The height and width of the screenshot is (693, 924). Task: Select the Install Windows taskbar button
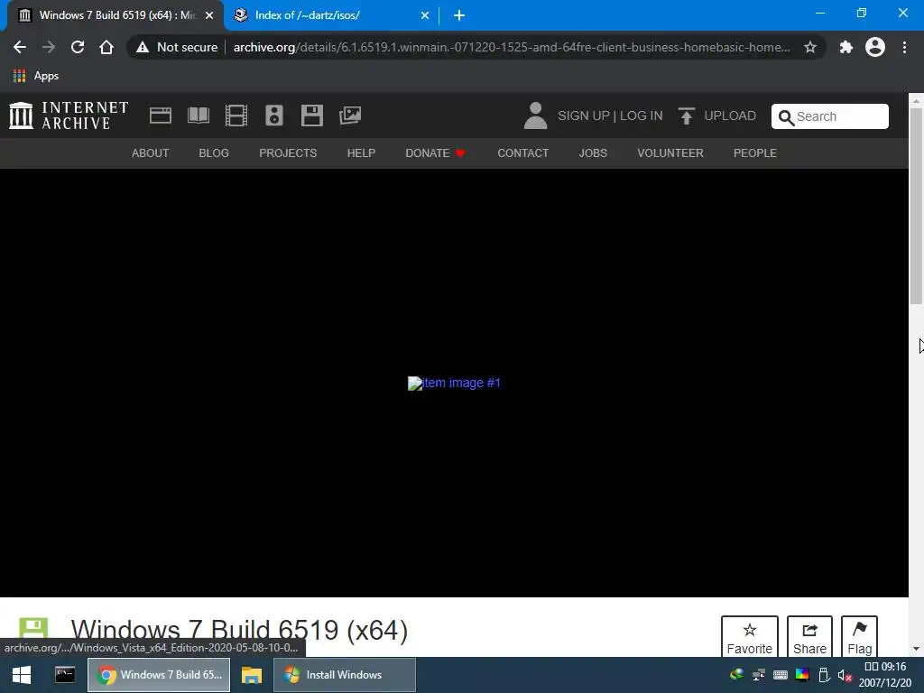point(345,675)
